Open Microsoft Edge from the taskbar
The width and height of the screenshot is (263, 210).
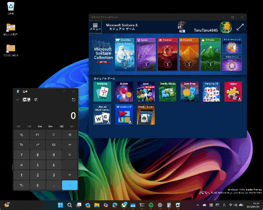coord(115,205)
